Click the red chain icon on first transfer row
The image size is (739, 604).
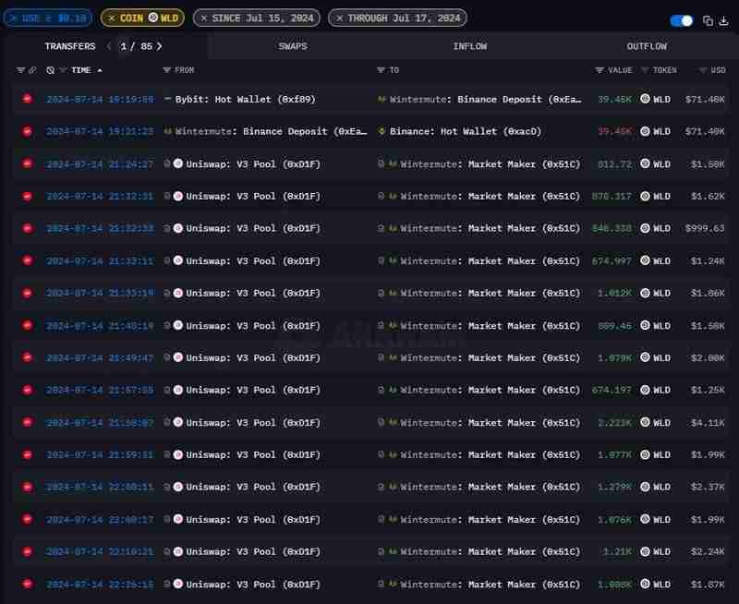[27, 99]
